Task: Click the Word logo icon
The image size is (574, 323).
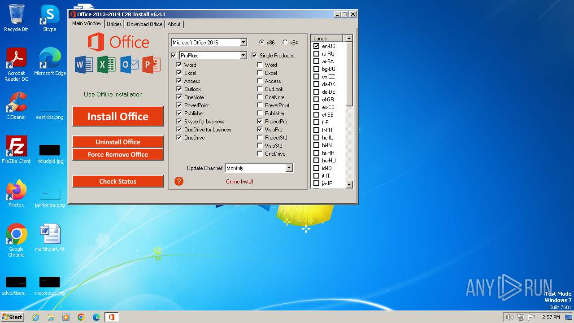Action: (x=84, y=65)
